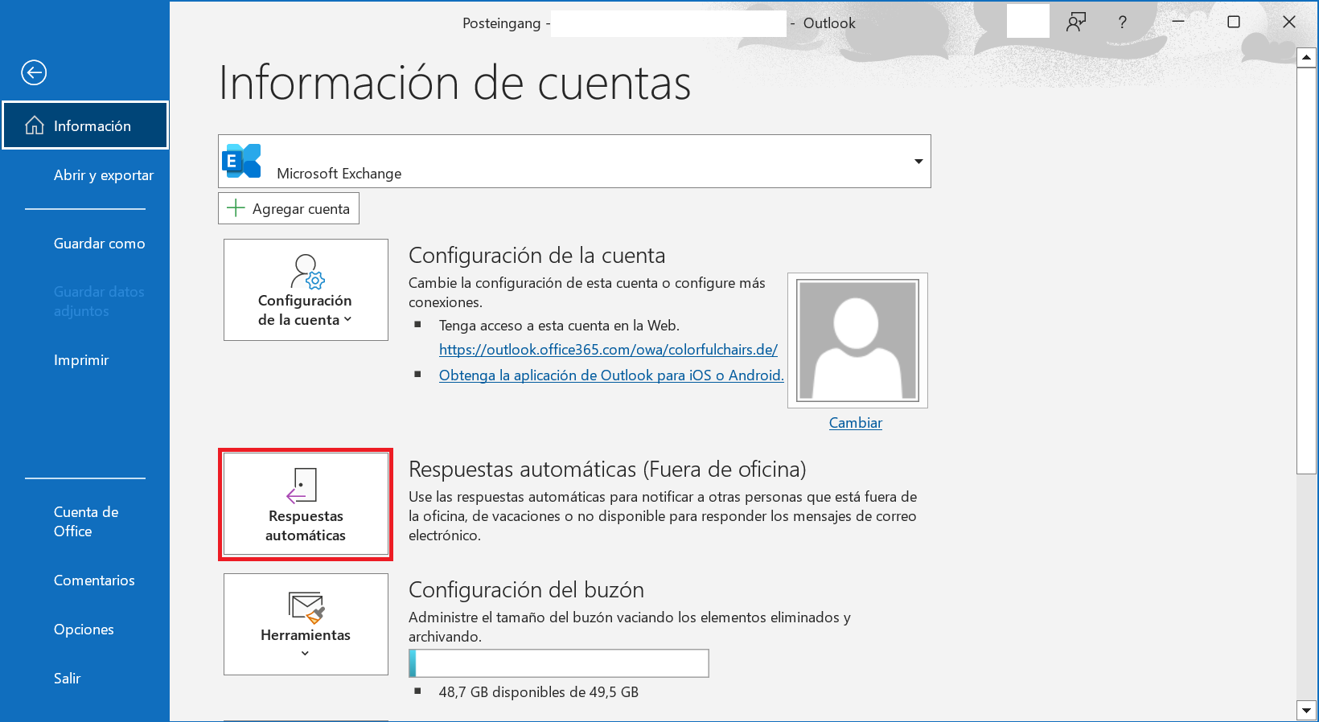Click the vertical scrollbar thumb
The image size is (1319, 722).
1306,271
